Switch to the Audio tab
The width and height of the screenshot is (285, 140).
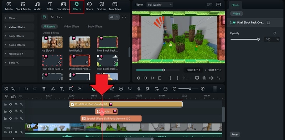coord(38,6)
